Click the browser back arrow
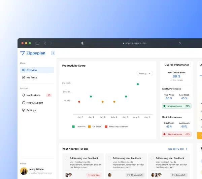Screen dimensions: 202x179 (45, 43)
